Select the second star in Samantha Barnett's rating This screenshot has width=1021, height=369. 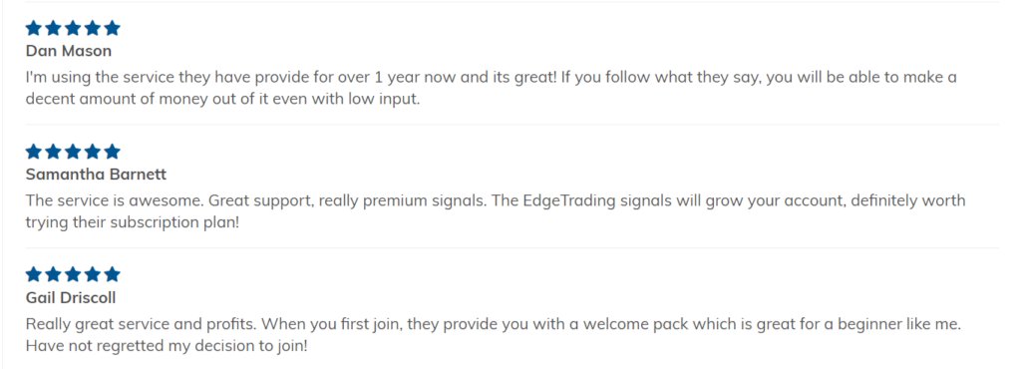tap(54, 152)
